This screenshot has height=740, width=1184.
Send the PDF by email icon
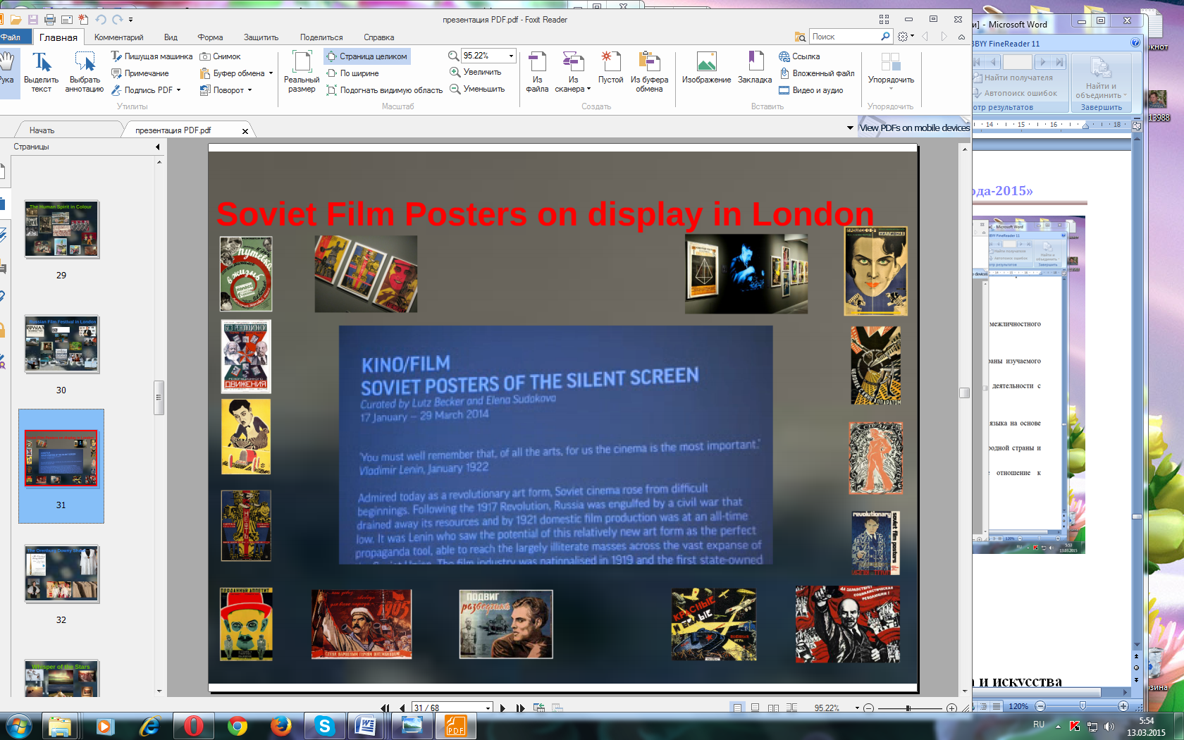point(66,20)
